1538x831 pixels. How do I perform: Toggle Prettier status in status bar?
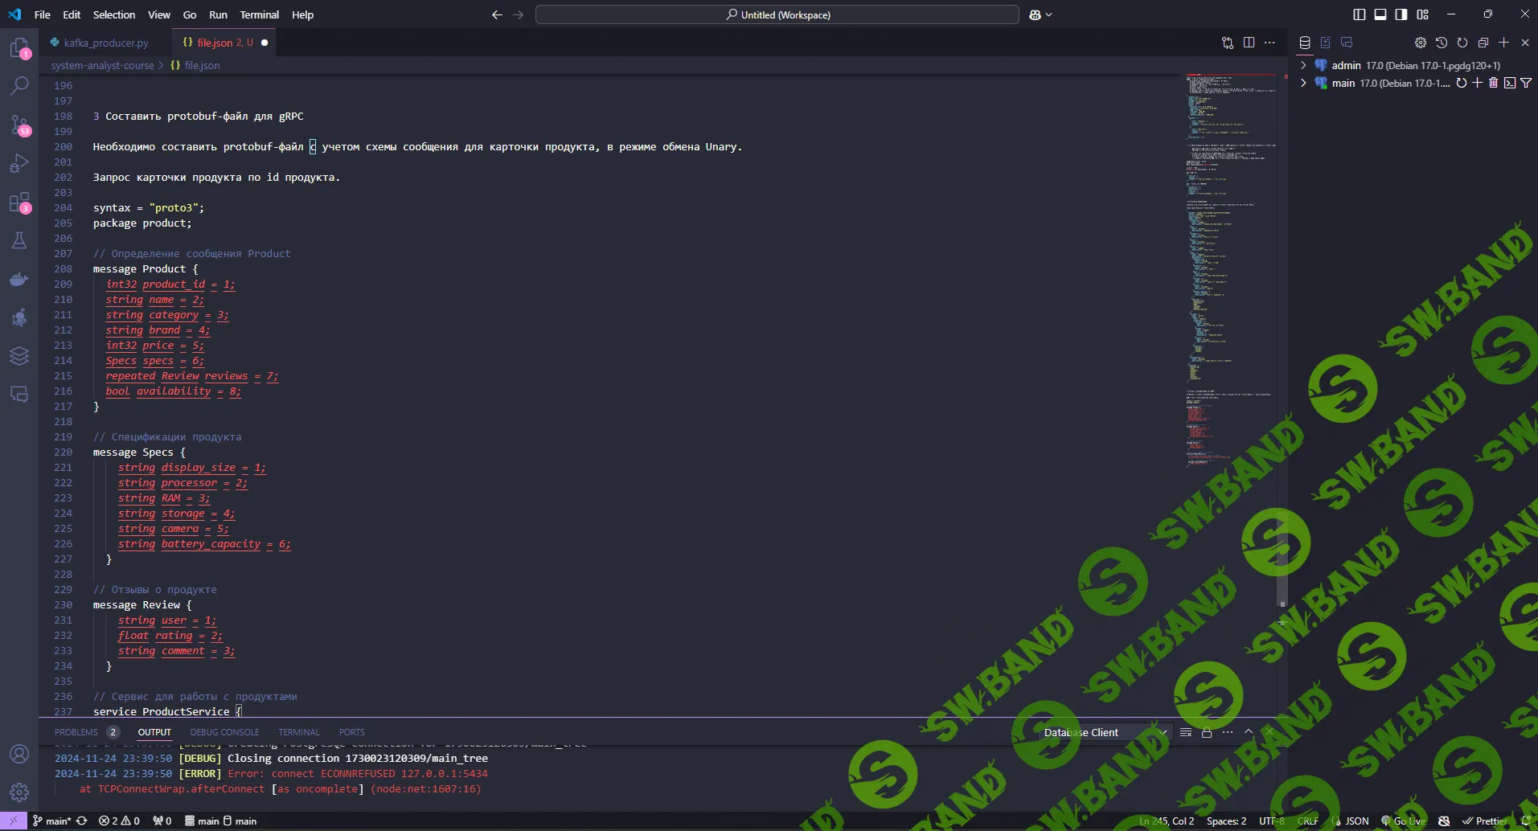[1486, 821]
